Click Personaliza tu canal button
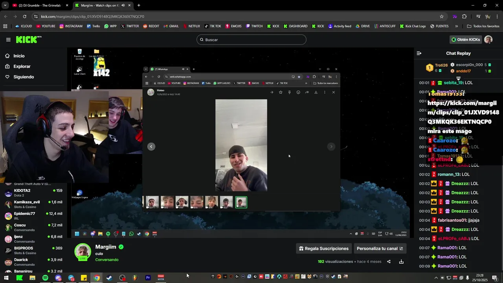Image resolution: width=503 pixels, height=283 pixels. 380,248
